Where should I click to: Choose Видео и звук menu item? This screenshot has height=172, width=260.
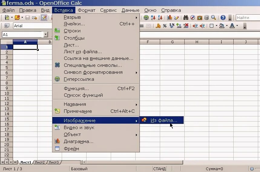[x=96, y=128]
